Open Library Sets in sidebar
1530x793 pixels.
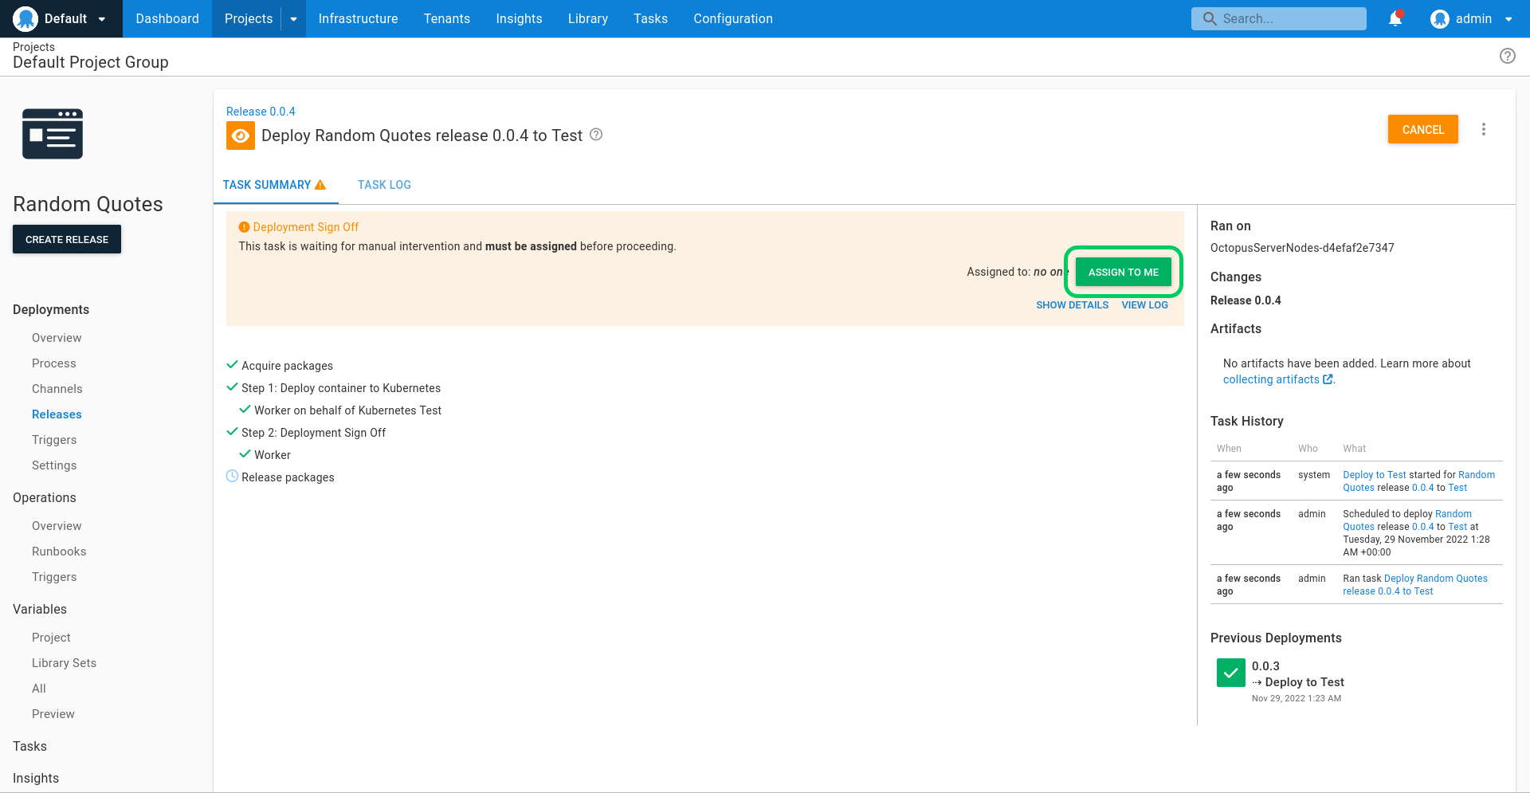64,663
